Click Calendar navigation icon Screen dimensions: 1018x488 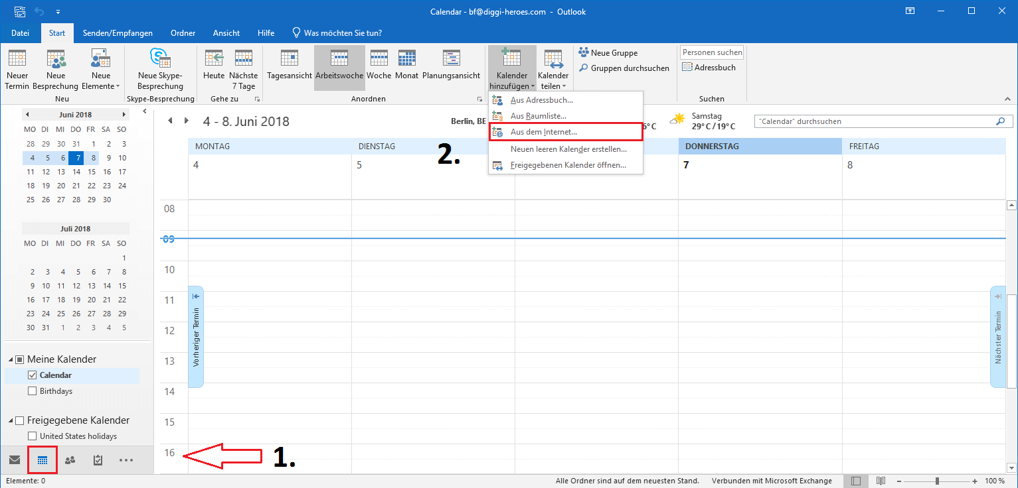(x=42, y=460)
